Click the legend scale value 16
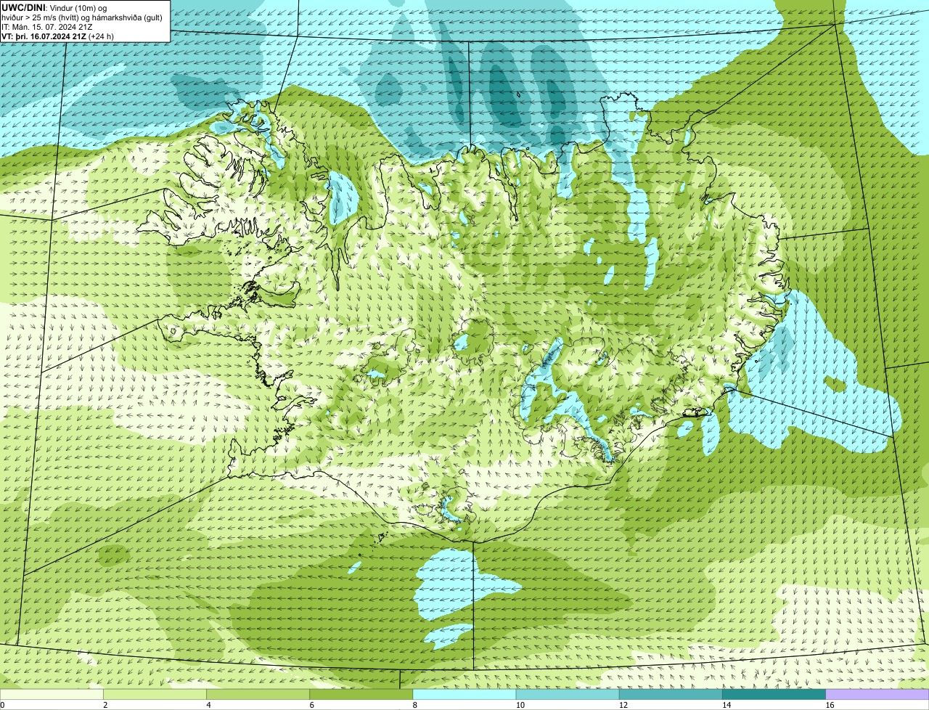The width and height of the screenshot is (929, 710). (x=830, y=705)
